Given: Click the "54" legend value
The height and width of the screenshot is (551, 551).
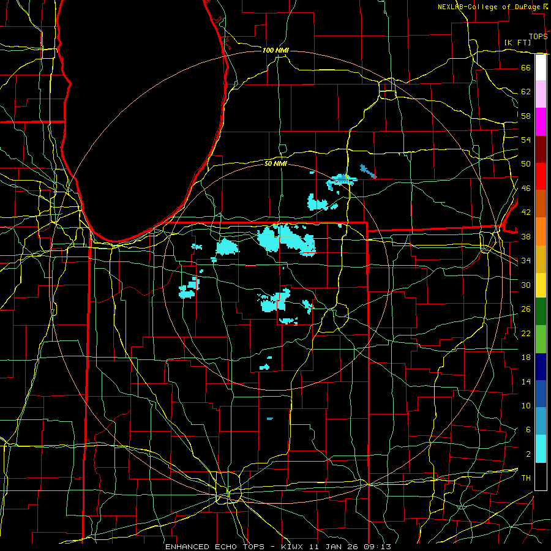Looking at the screenshot, I should [526, 140].
